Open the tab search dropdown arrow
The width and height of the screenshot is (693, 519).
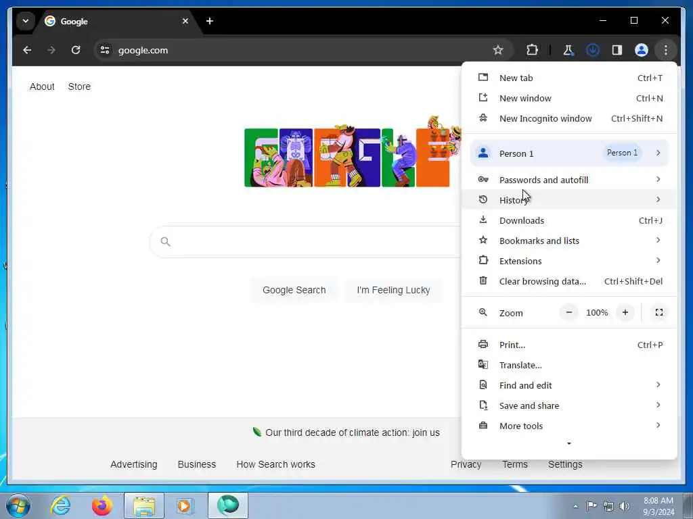tap(26, 21)
